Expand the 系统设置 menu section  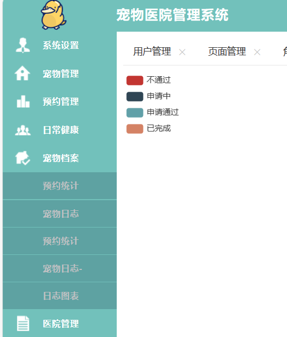[x=59, y=46]
